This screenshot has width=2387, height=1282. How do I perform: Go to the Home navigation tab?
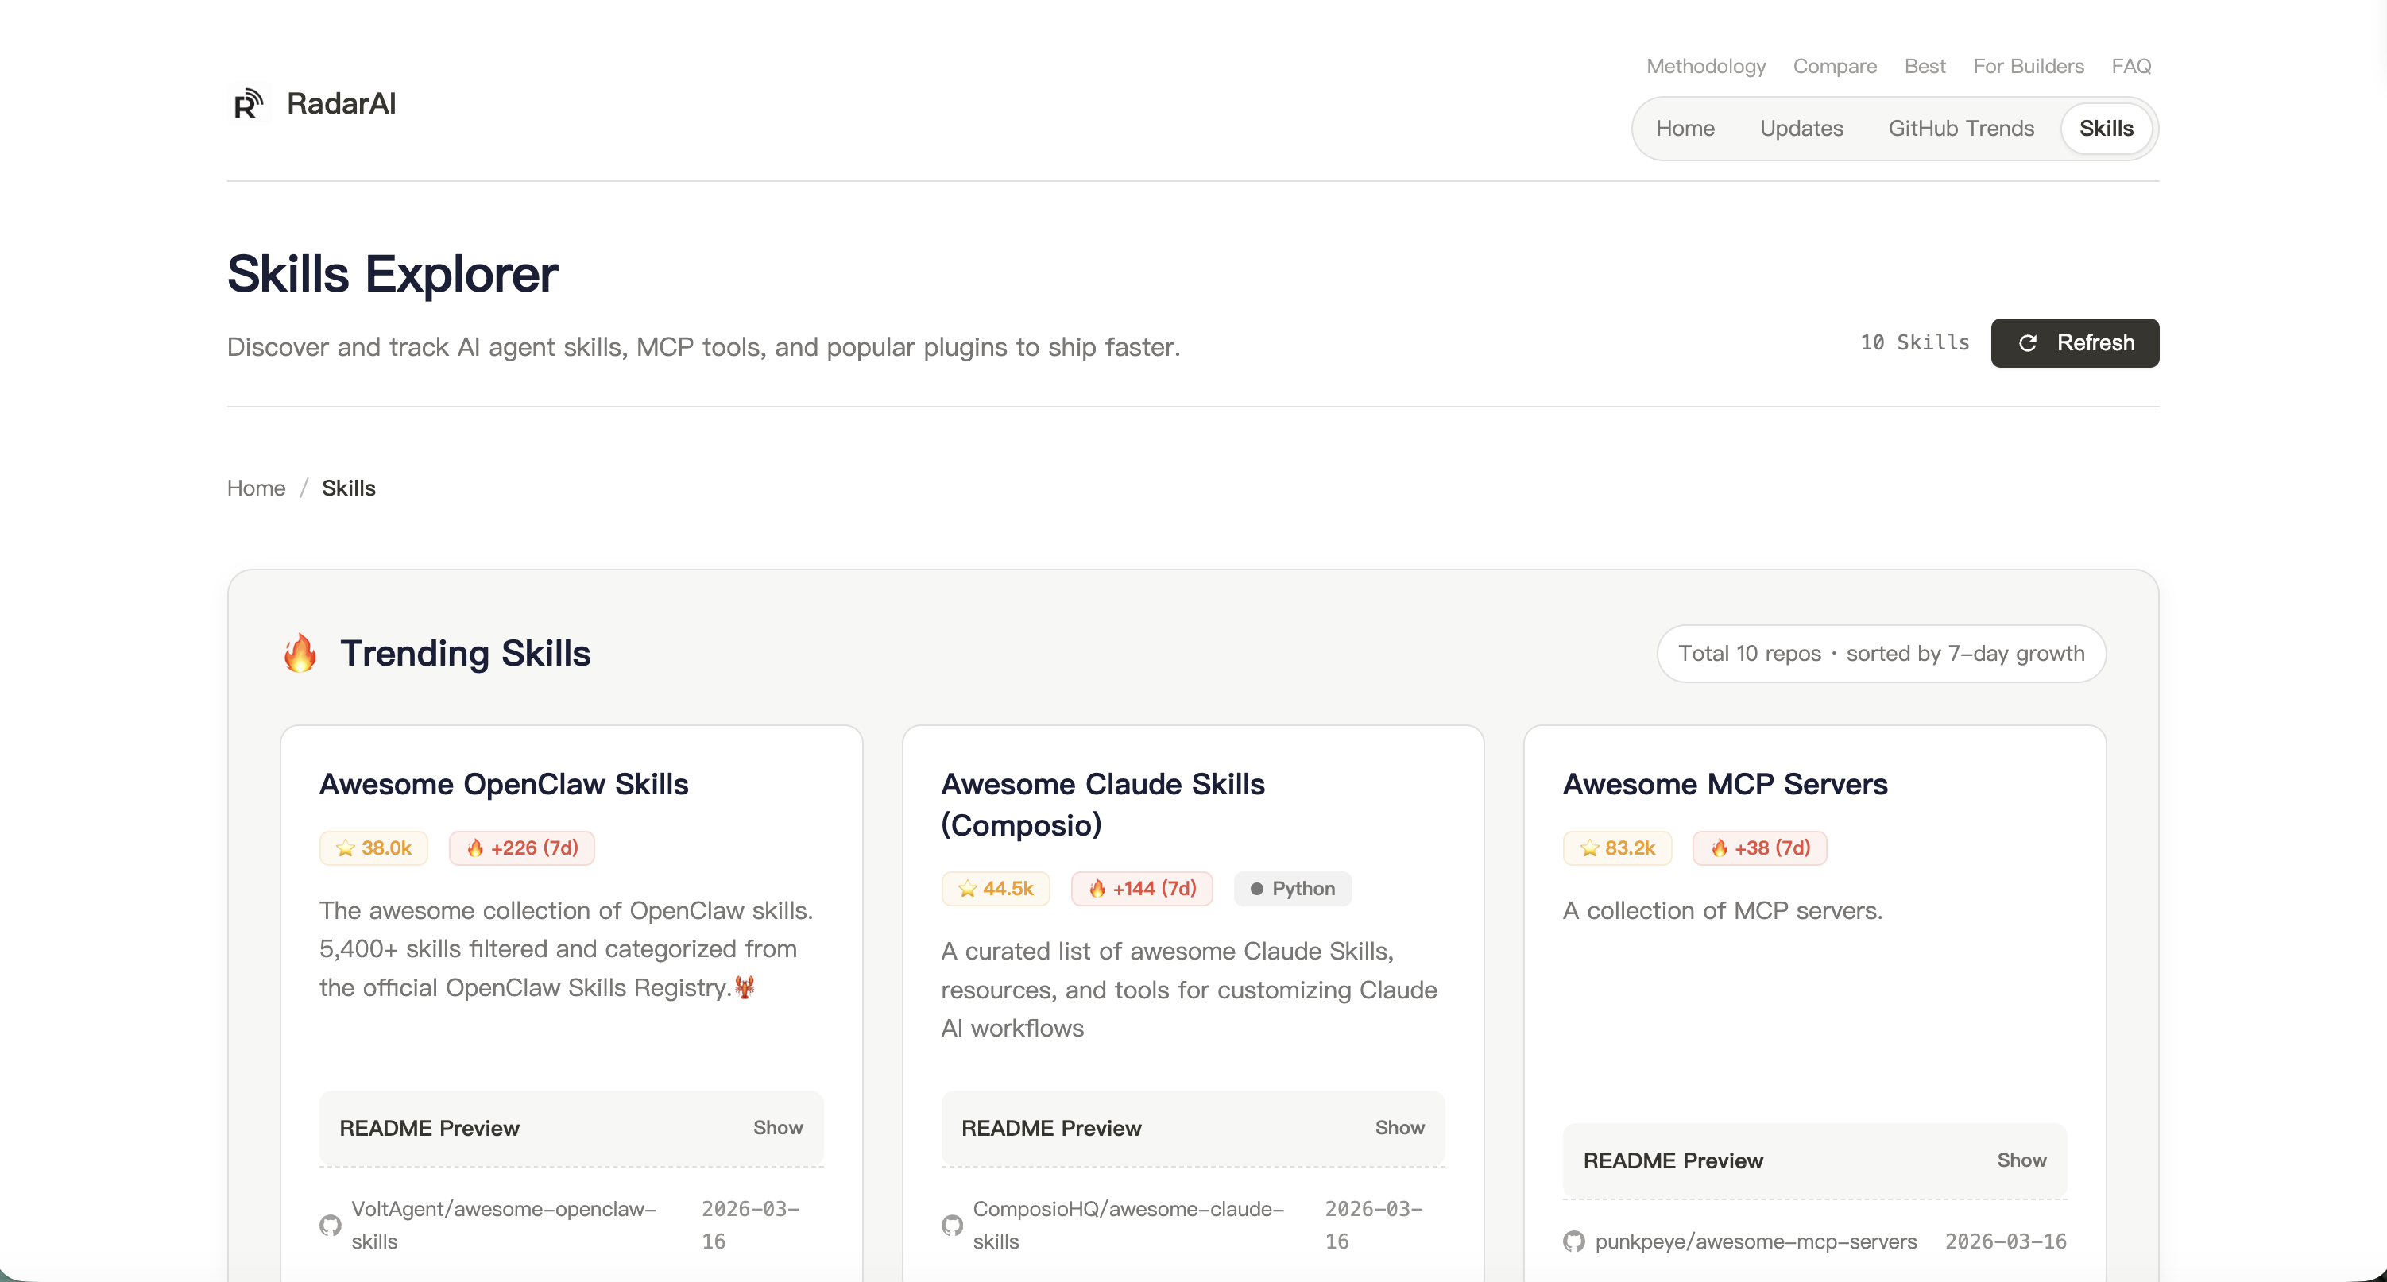[x=1685, y=129]
